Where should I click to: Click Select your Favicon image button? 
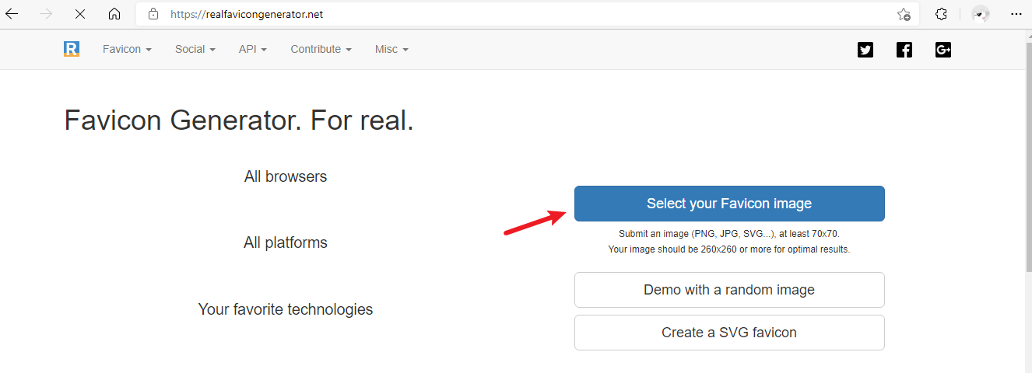click(x=729, y=204)
